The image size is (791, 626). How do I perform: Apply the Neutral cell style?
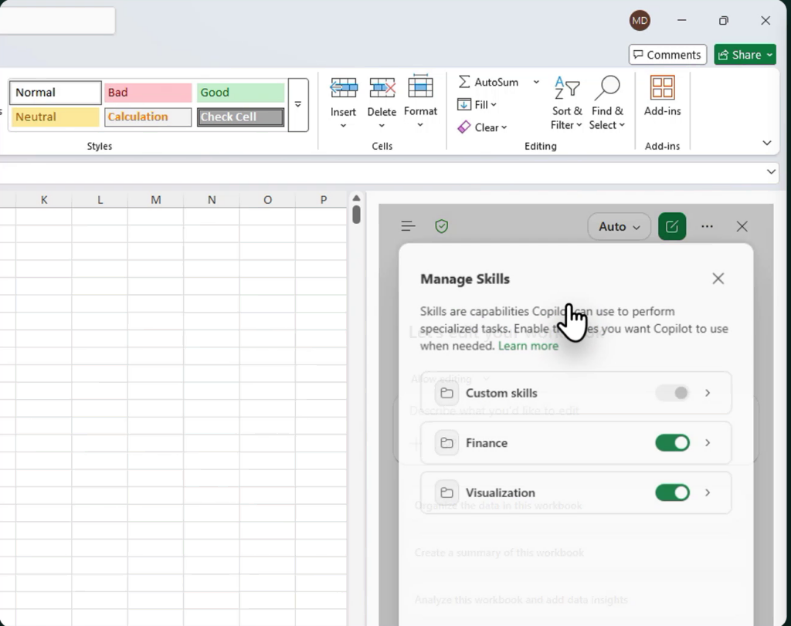pos(55,117)
